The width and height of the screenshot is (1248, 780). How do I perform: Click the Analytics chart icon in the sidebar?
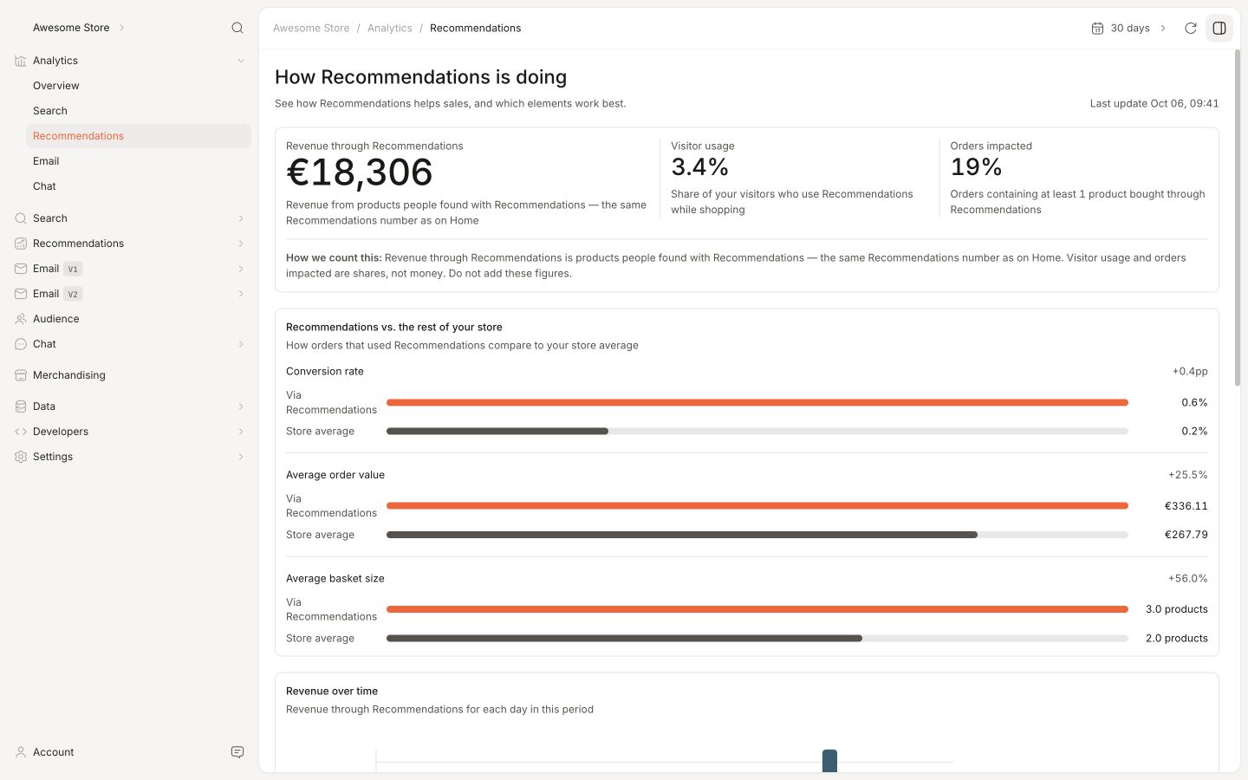point(21,61)
